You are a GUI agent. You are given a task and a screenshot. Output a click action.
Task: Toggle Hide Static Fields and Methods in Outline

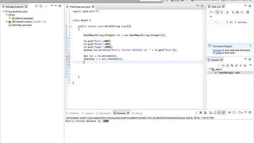pyautogui.click(x=236, y=66)
